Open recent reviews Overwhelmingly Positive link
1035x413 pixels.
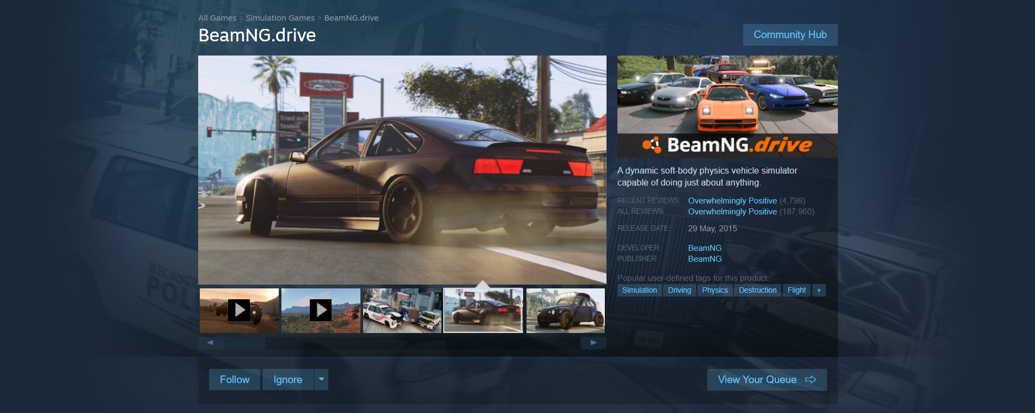[x=732, y=201]
